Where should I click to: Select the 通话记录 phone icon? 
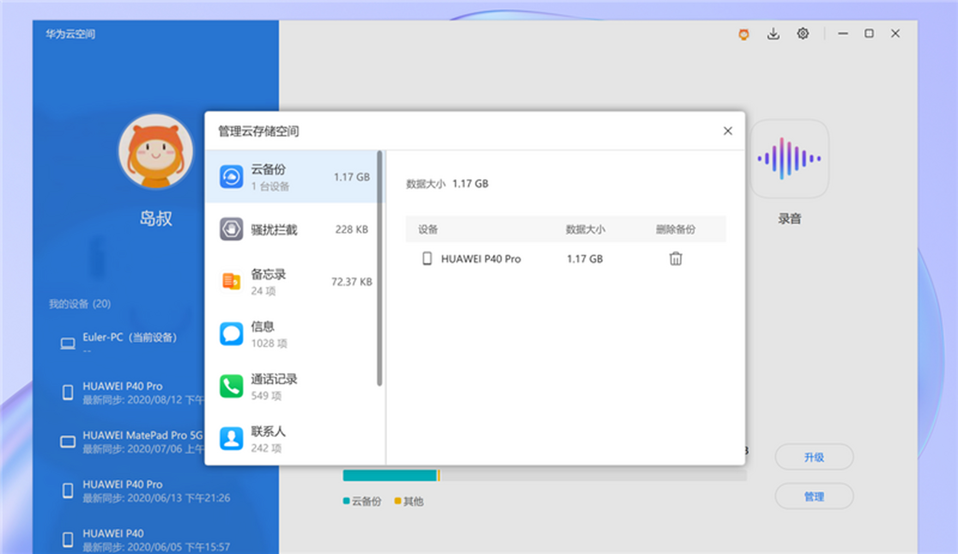(x=231, y=386)
